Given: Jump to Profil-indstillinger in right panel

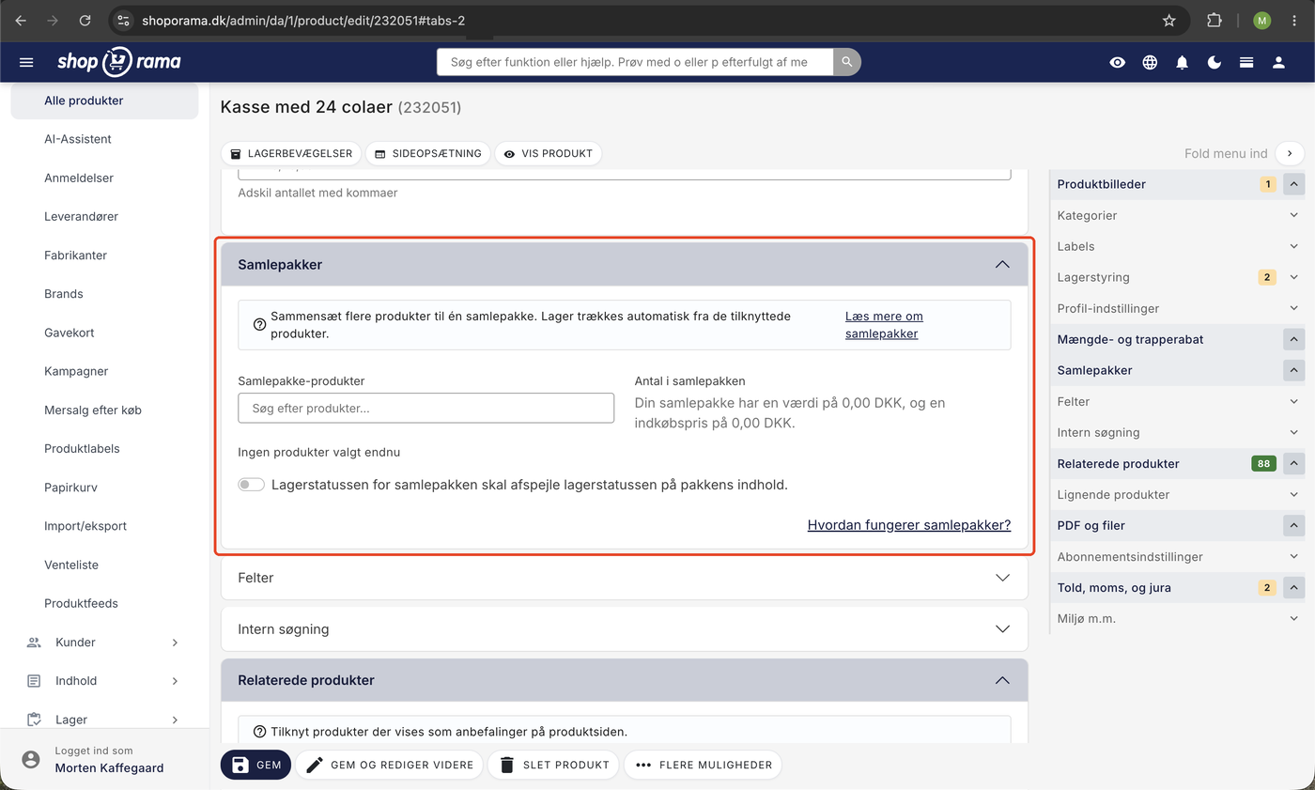Looking at the screenshot, I should pos(1107,308).
